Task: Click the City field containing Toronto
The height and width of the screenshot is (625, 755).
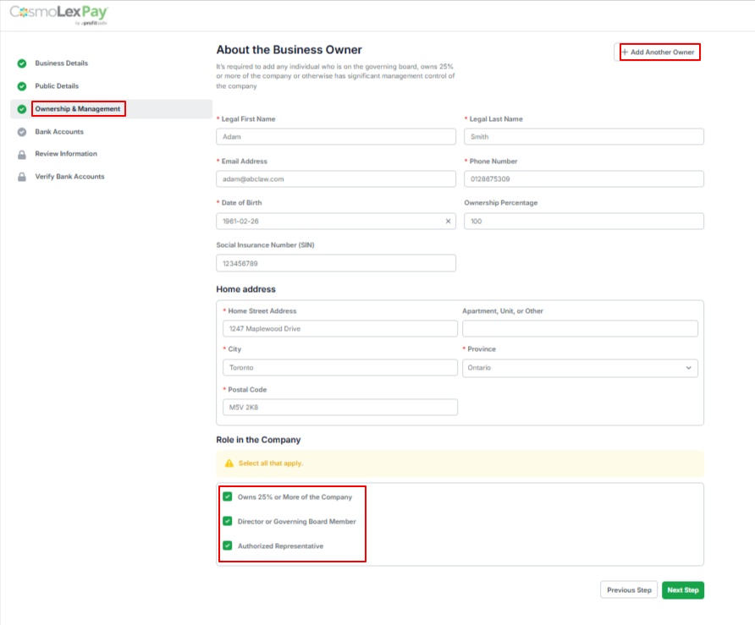Action: tap(340, 368)
